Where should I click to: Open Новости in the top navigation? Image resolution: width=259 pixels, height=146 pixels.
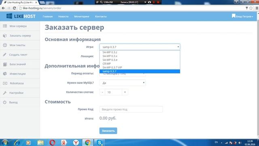coord(63,17)
